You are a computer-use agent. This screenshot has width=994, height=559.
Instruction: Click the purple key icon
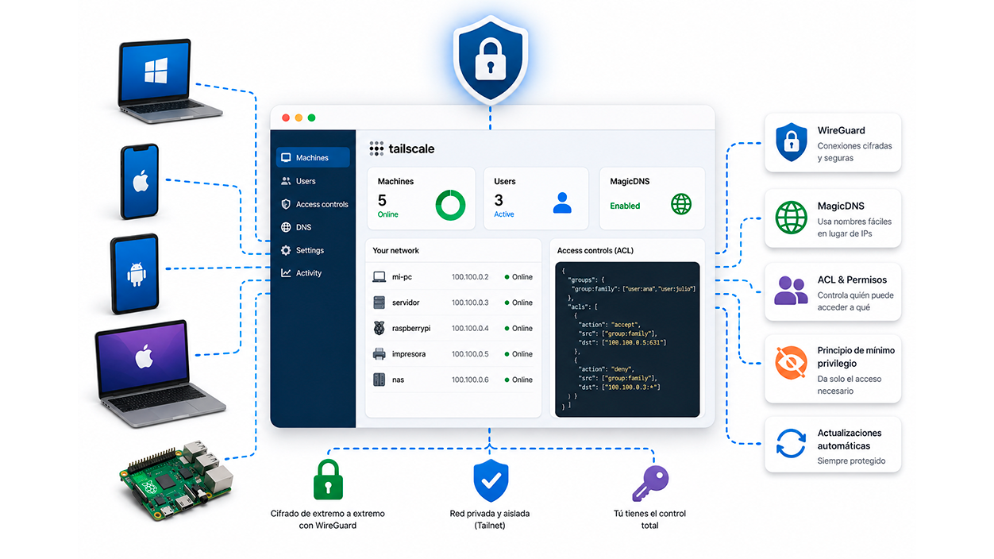650,483
